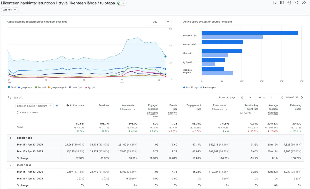Viewport: 310px width, 189px height.
Task: Open the annotations note icon
Action: (275, 3)
